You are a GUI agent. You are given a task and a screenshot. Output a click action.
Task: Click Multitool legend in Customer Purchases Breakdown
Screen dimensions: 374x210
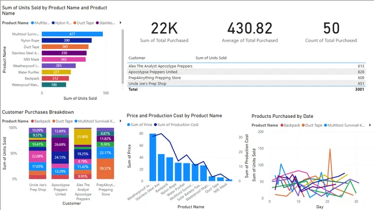click(x=95, y=121)
